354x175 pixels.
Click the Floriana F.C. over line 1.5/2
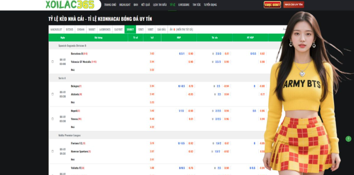coord(218,143)
